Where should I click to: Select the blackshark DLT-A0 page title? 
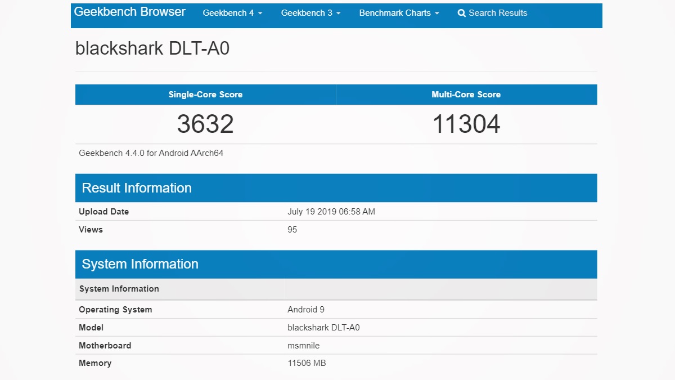[152, 48]
